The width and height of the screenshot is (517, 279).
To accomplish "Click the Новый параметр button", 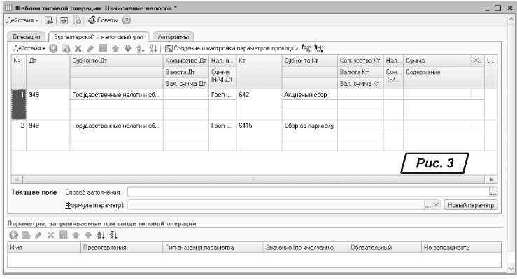I will [471, 205].
